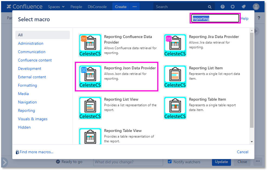Click the Reporting Json Data Provider icon
The height and width of the screenshot is (171, 268).
[90, 77]
